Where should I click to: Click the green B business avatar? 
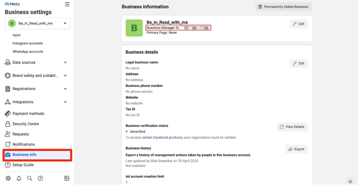click(134, 28)
